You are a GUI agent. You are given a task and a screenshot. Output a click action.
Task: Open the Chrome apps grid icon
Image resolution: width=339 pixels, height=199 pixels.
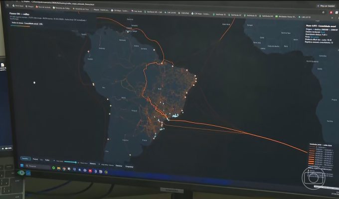(x=7, y=5)
